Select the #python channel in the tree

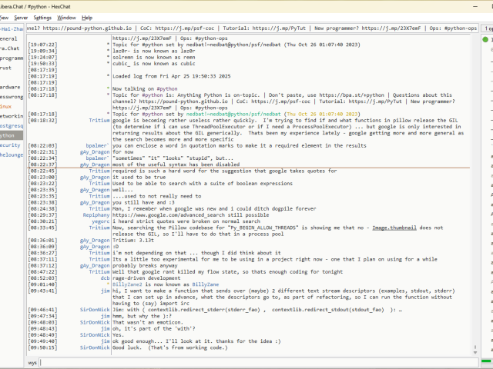pyautogui.click(x=8, y=135)
